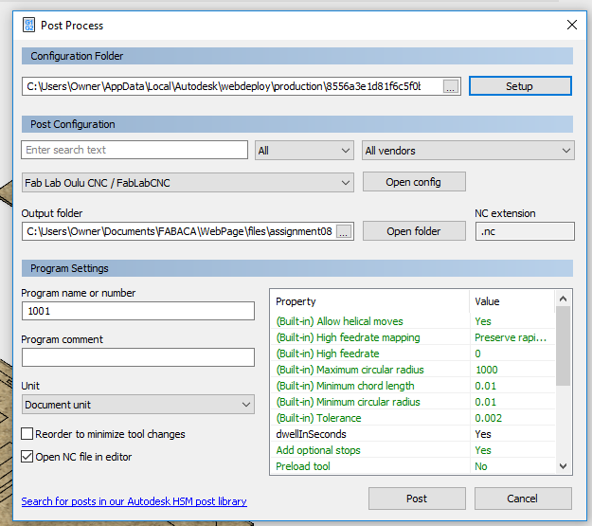Close the Post Process dialog
The height and width of the screenshot is (526, 592).
click(570, 25)
